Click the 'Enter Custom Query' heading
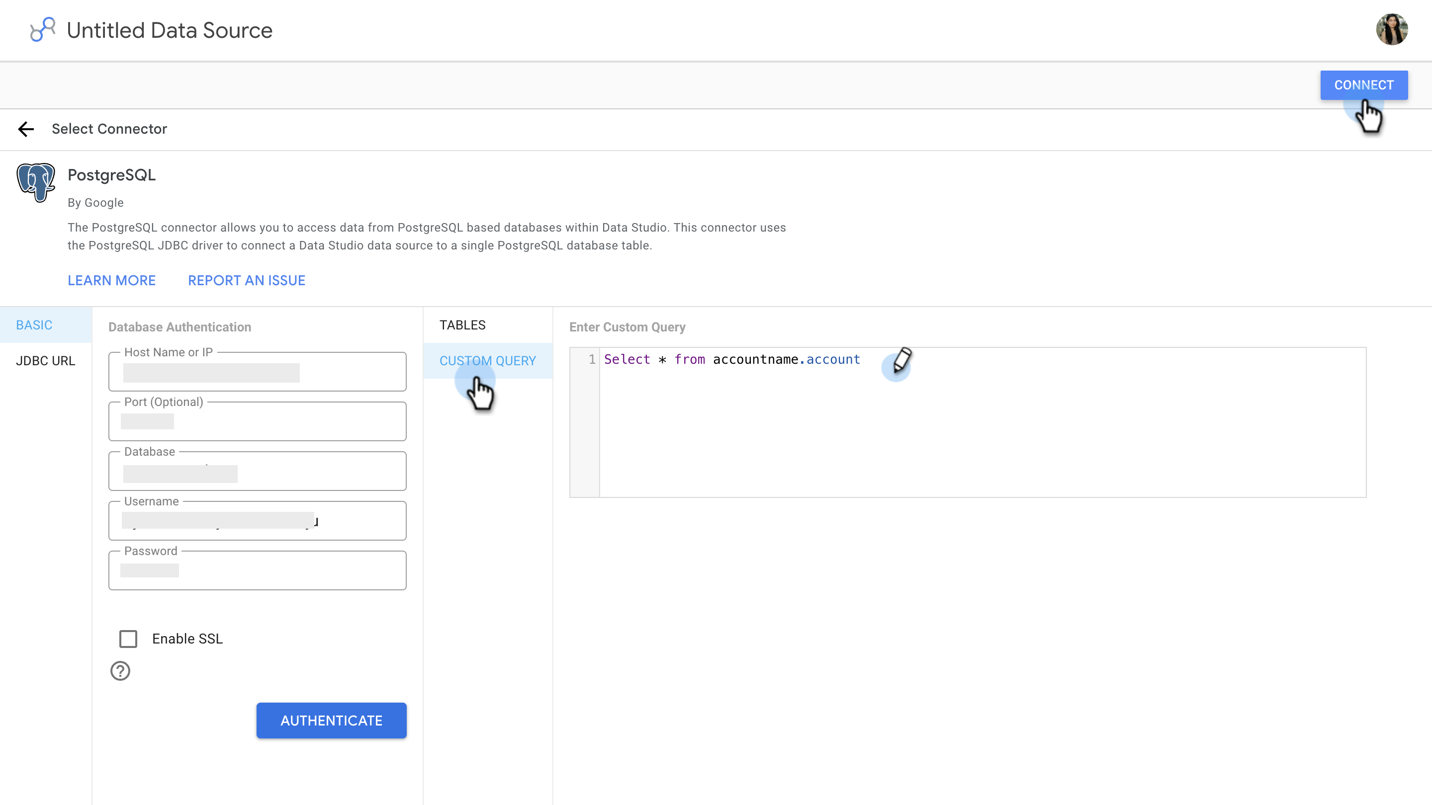The image size is (1432, 805). [x=627, y=327]
